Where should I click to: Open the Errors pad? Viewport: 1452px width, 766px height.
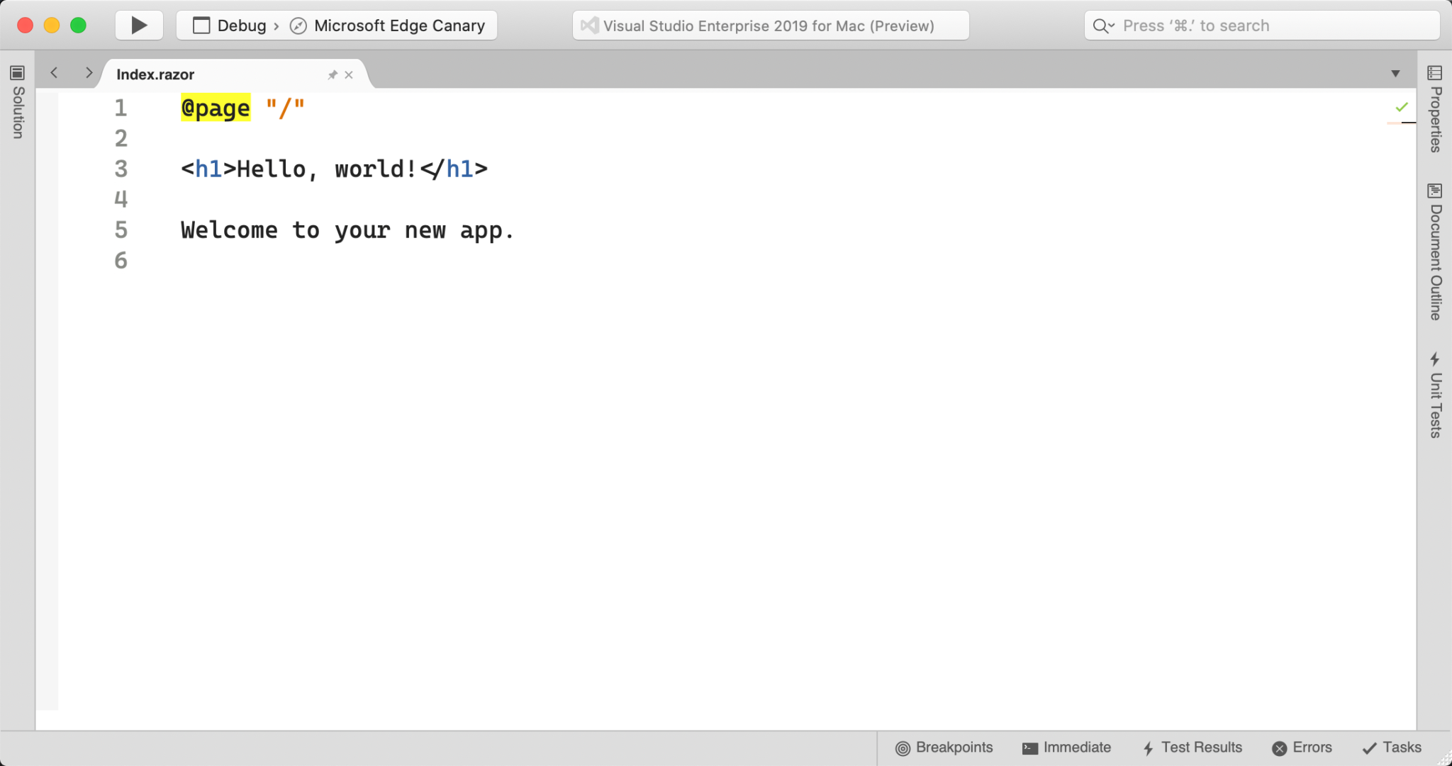click(x=1302, y=748)
